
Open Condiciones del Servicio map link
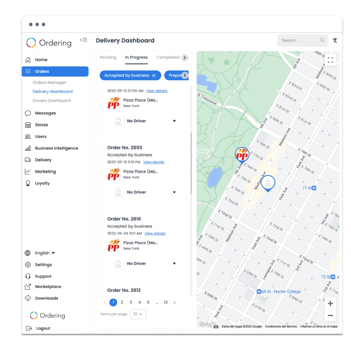pyautogui.click(x=281, y=326)
